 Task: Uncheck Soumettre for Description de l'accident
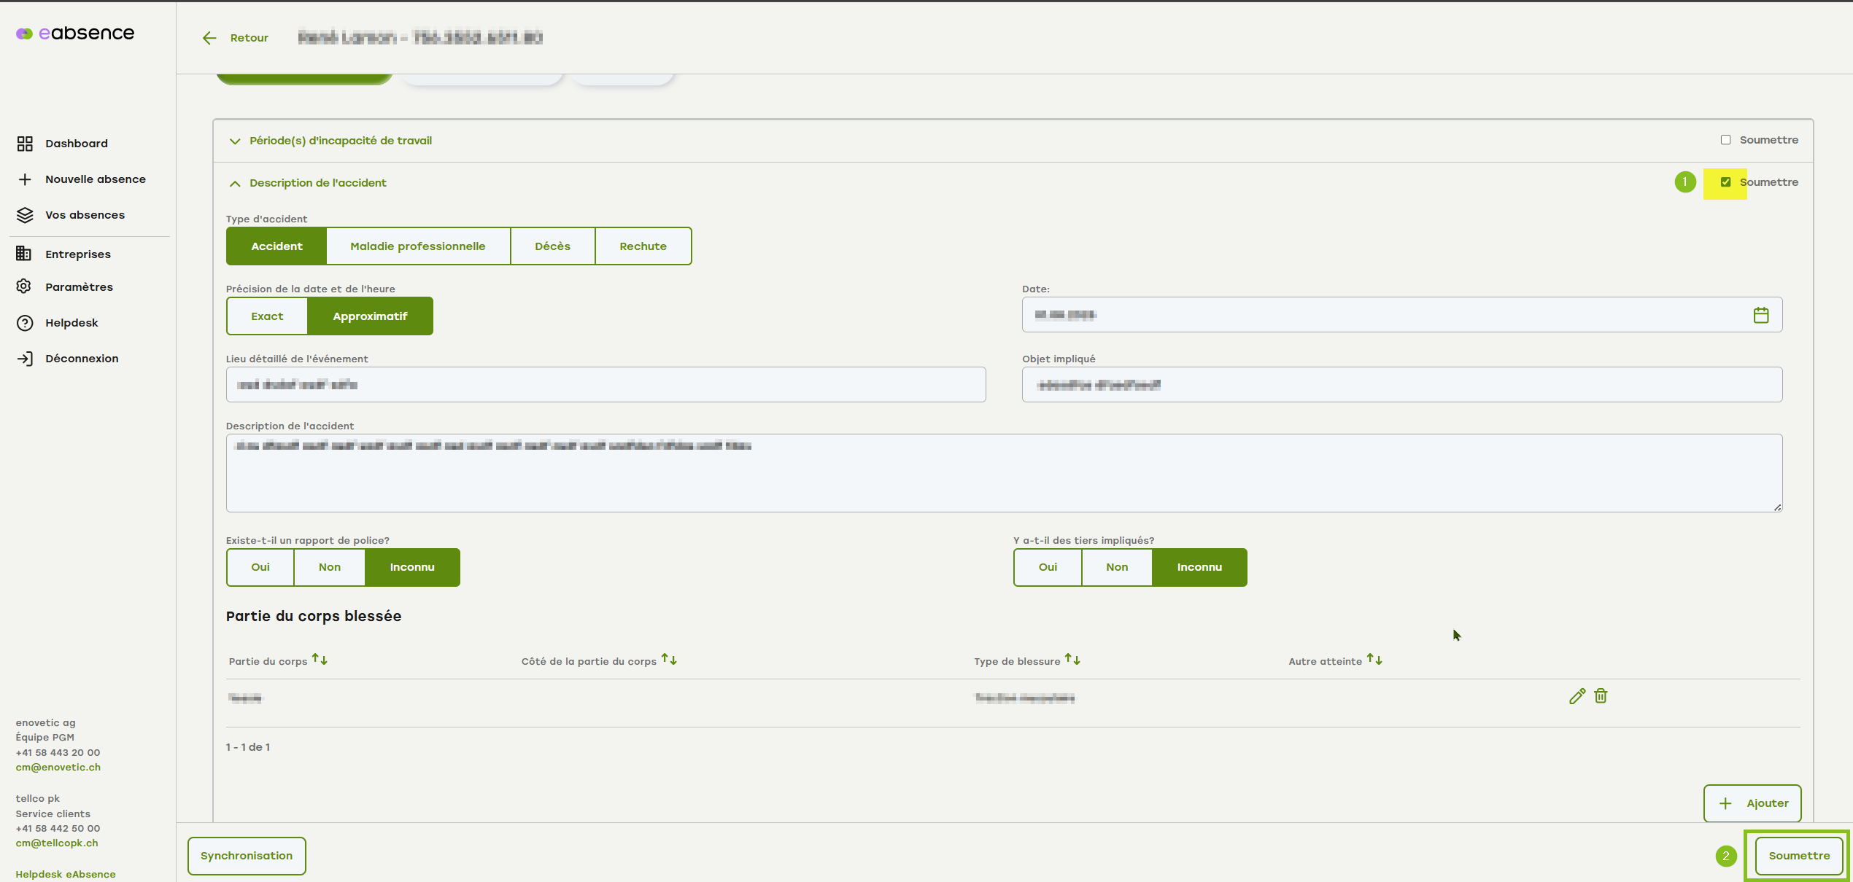coord(1725,182)
